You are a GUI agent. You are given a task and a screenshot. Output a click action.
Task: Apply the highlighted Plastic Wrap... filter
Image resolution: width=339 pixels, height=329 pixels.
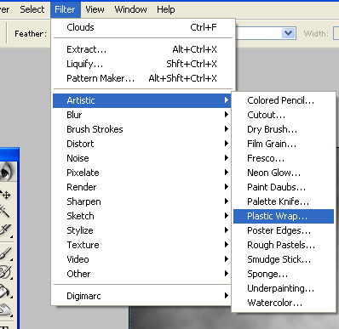(284, 216)
